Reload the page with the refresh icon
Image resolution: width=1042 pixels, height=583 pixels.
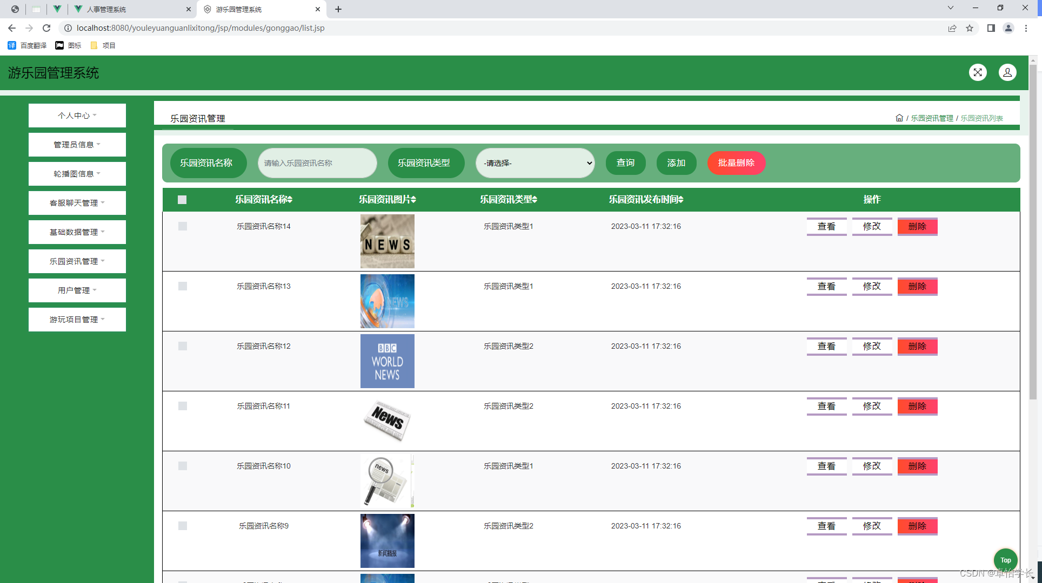click(x=46, y=28)
